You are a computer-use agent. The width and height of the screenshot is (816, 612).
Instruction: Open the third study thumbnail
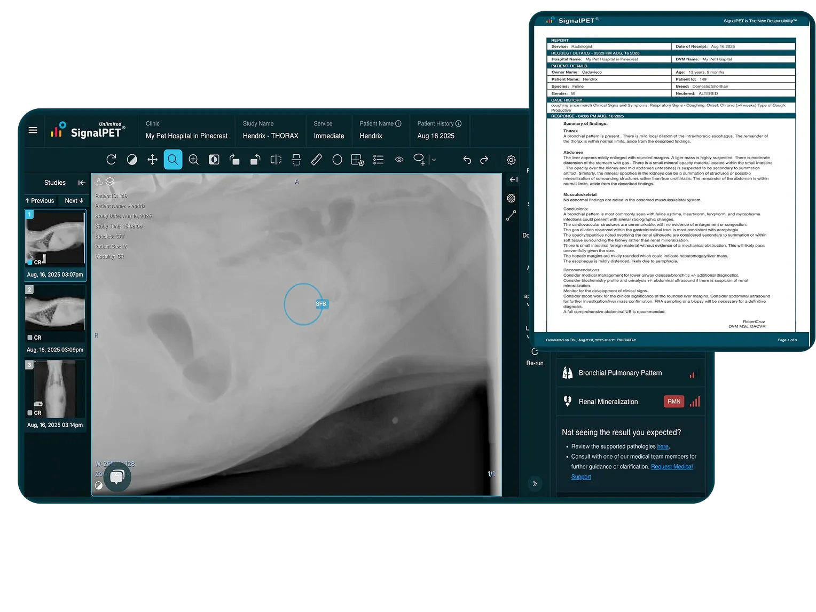coord(55,389)
